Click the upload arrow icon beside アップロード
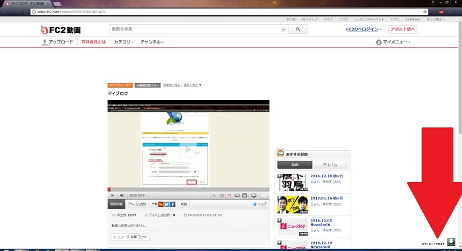 [x=44, y=42]
